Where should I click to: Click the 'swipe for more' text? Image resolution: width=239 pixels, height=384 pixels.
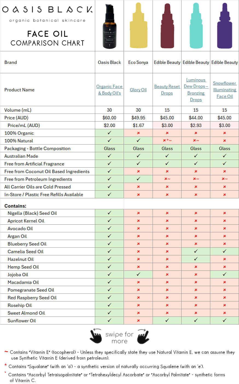119,338
